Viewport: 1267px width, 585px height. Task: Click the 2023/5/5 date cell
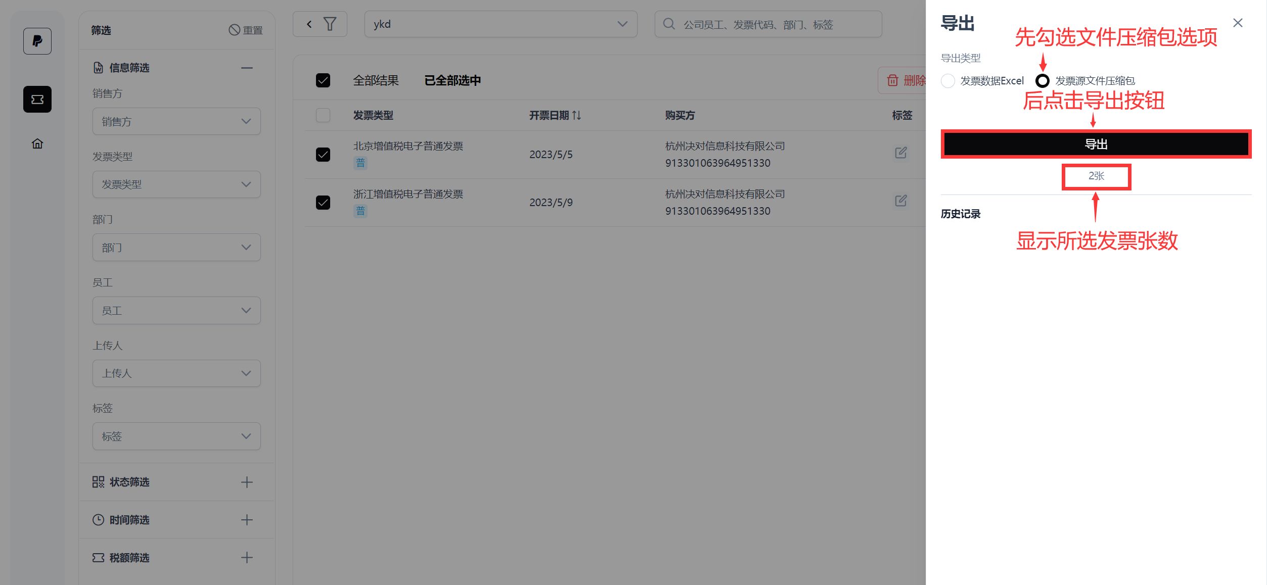(x=551, y=155)
